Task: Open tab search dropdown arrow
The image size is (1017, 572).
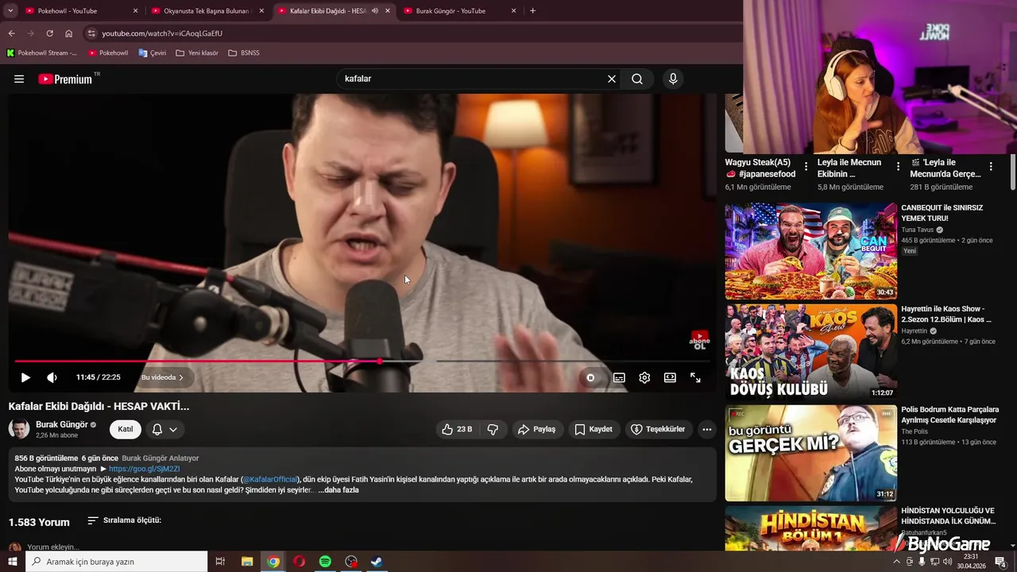Action: pyautogui.click(x=10, y=11)
